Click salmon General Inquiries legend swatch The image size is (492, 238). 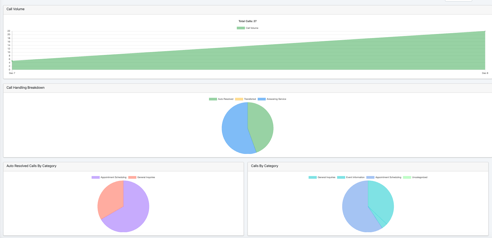[132, 177]
